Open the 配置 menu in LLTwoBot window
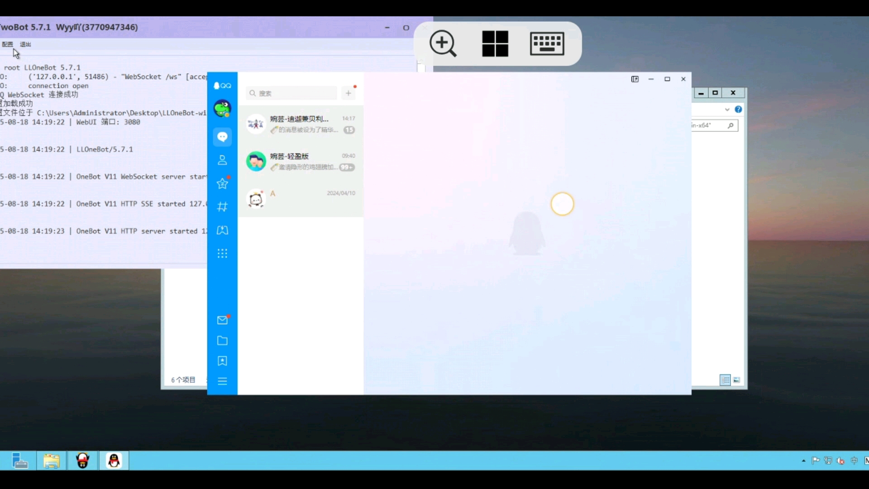The image size is (869, 489). (x=8, y=44)
